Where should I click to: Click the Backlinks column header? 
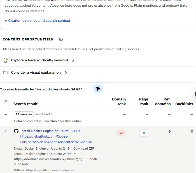[184, 104]
